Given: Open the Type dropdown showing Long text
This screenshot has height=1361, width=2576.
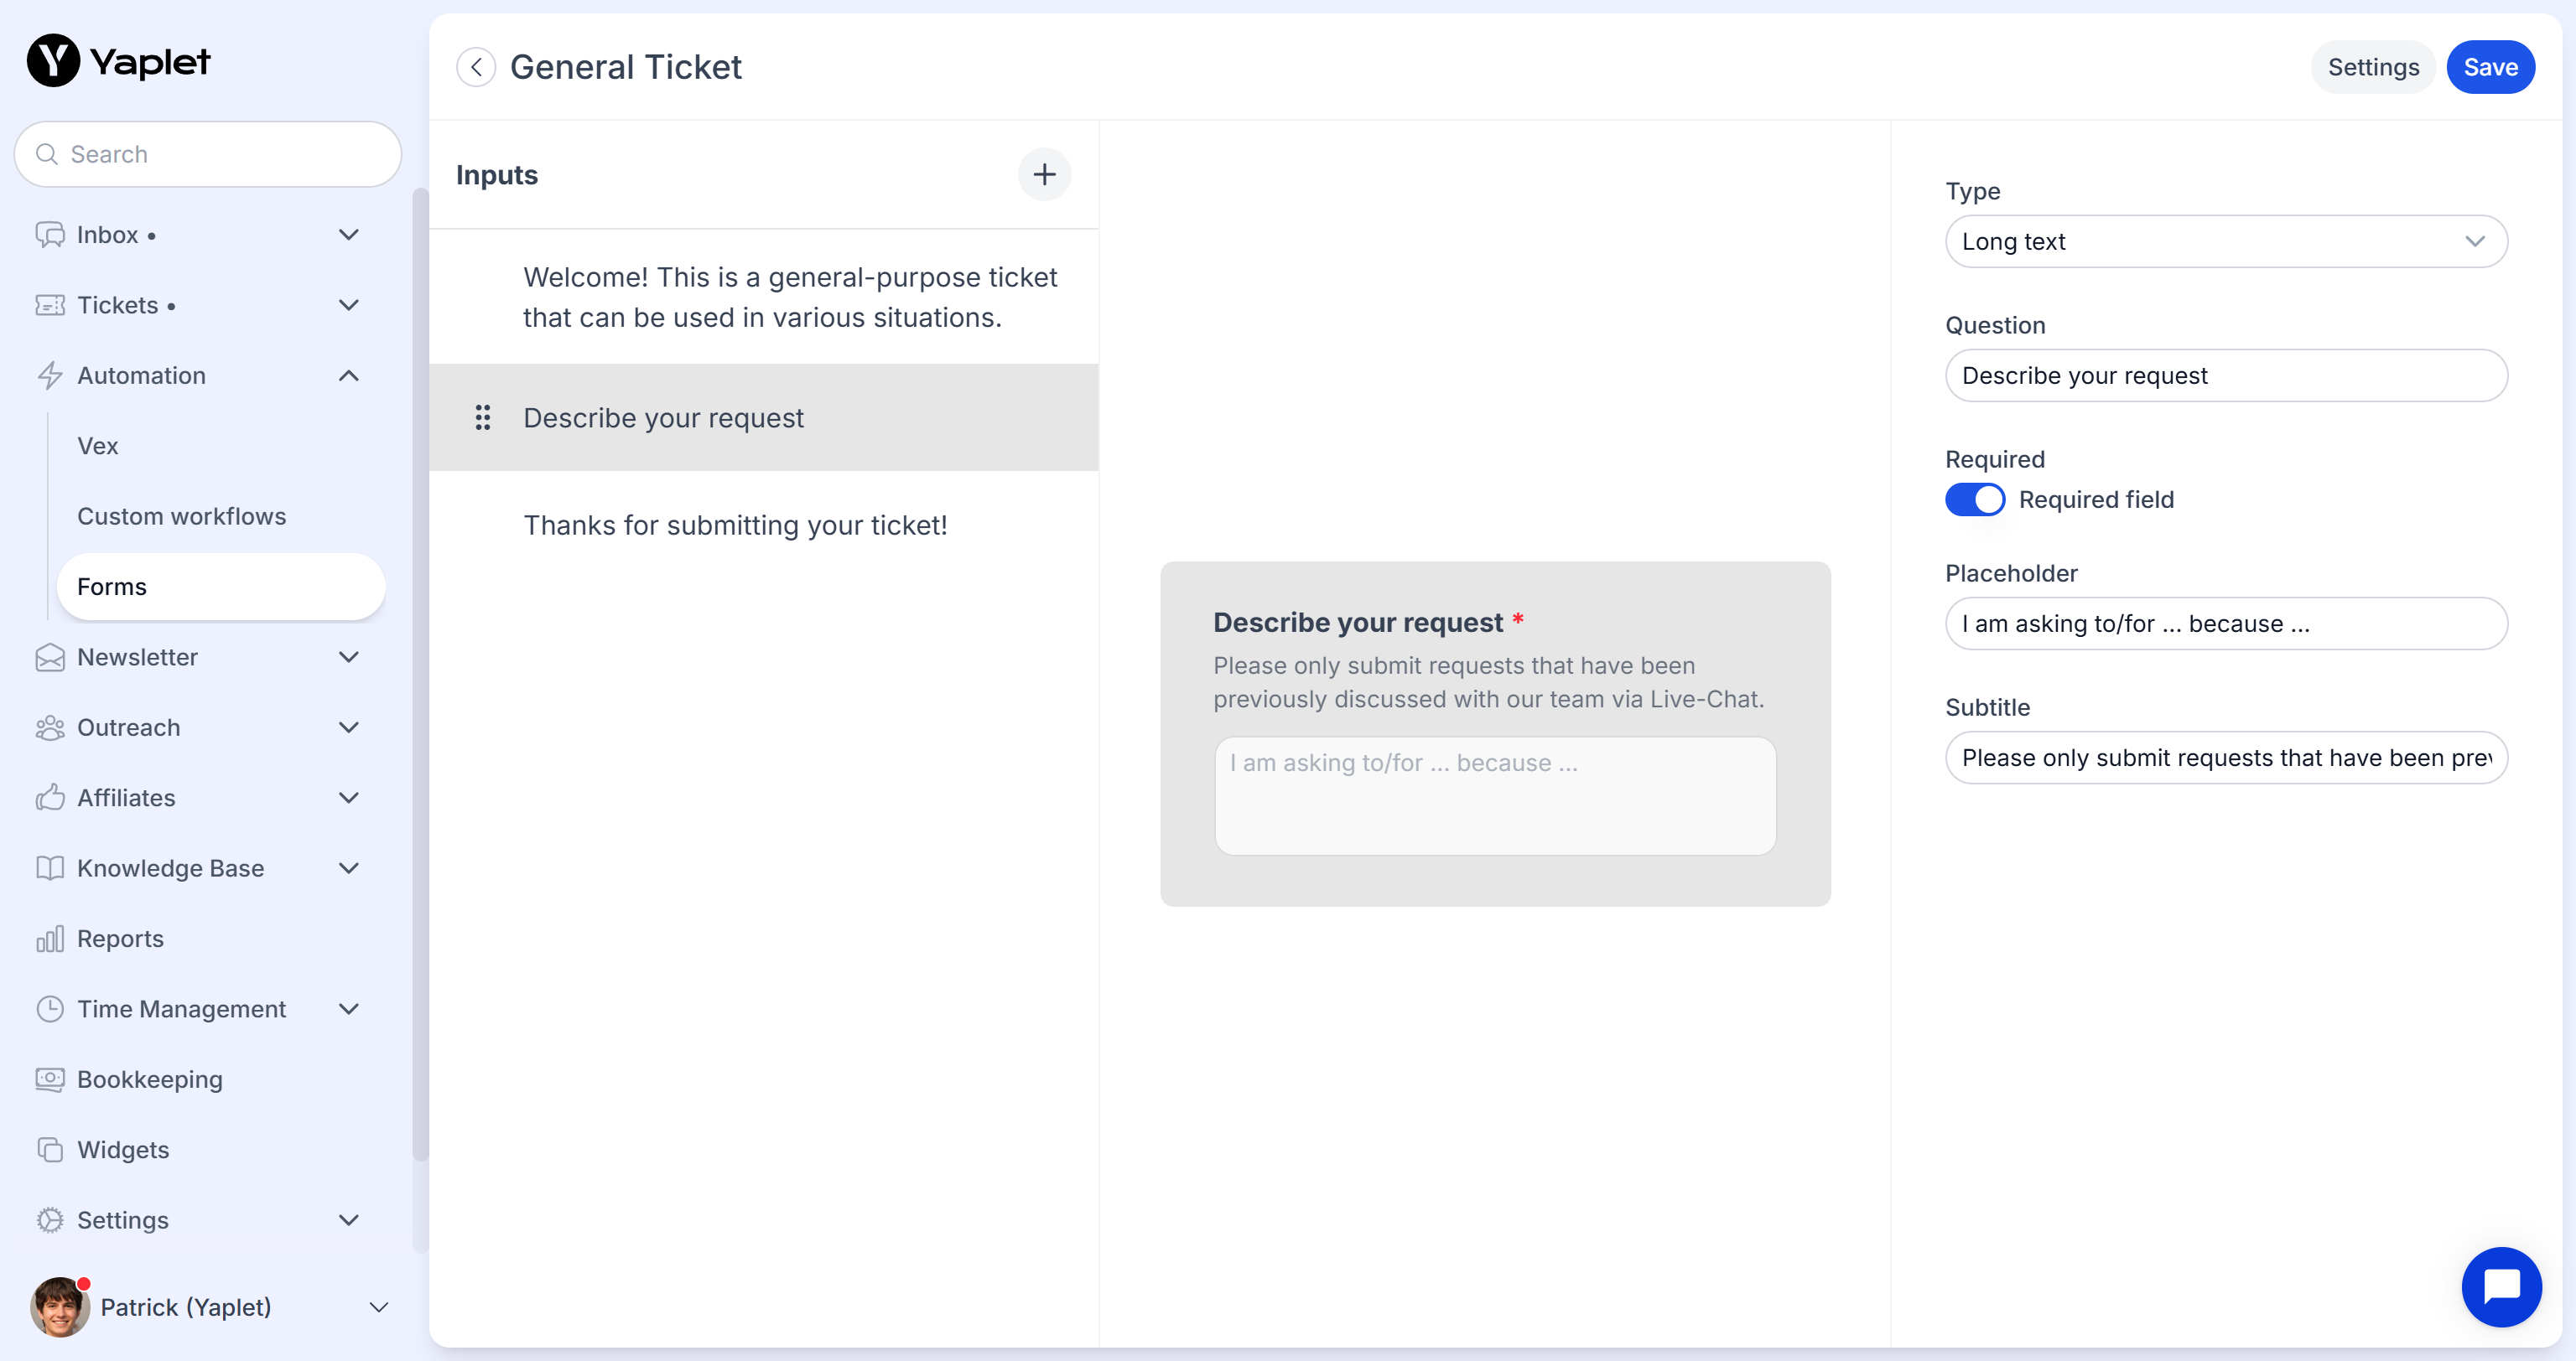Looking at the screenshot, I should 2225,242.
